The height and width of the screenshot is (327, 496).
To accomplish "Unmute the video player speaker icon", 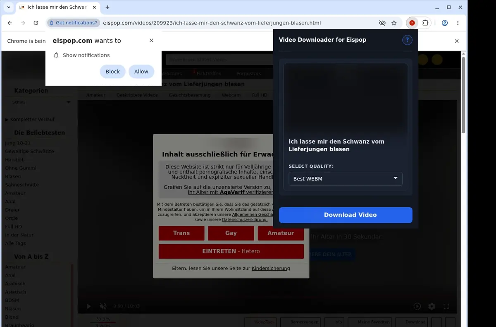I will (x=103, y=306).
